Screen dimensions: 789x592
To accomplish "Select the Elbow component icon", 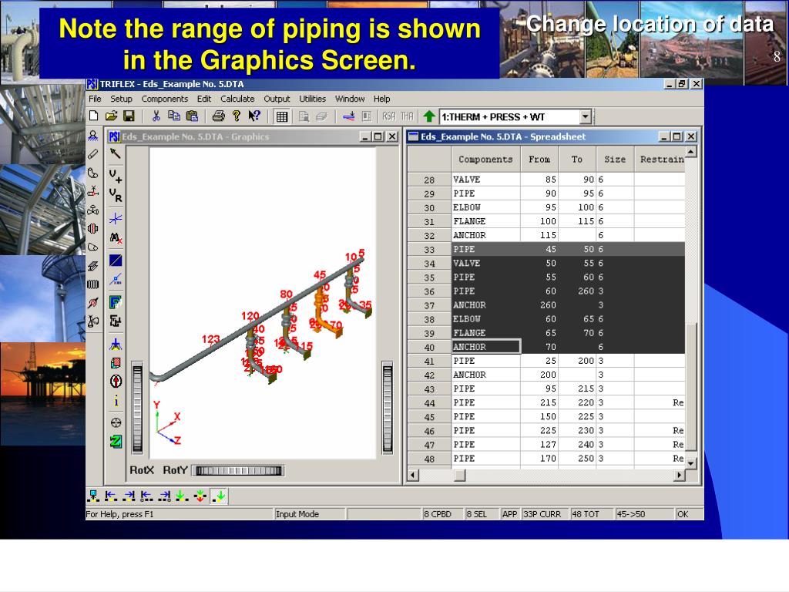I will pos(93,173).
